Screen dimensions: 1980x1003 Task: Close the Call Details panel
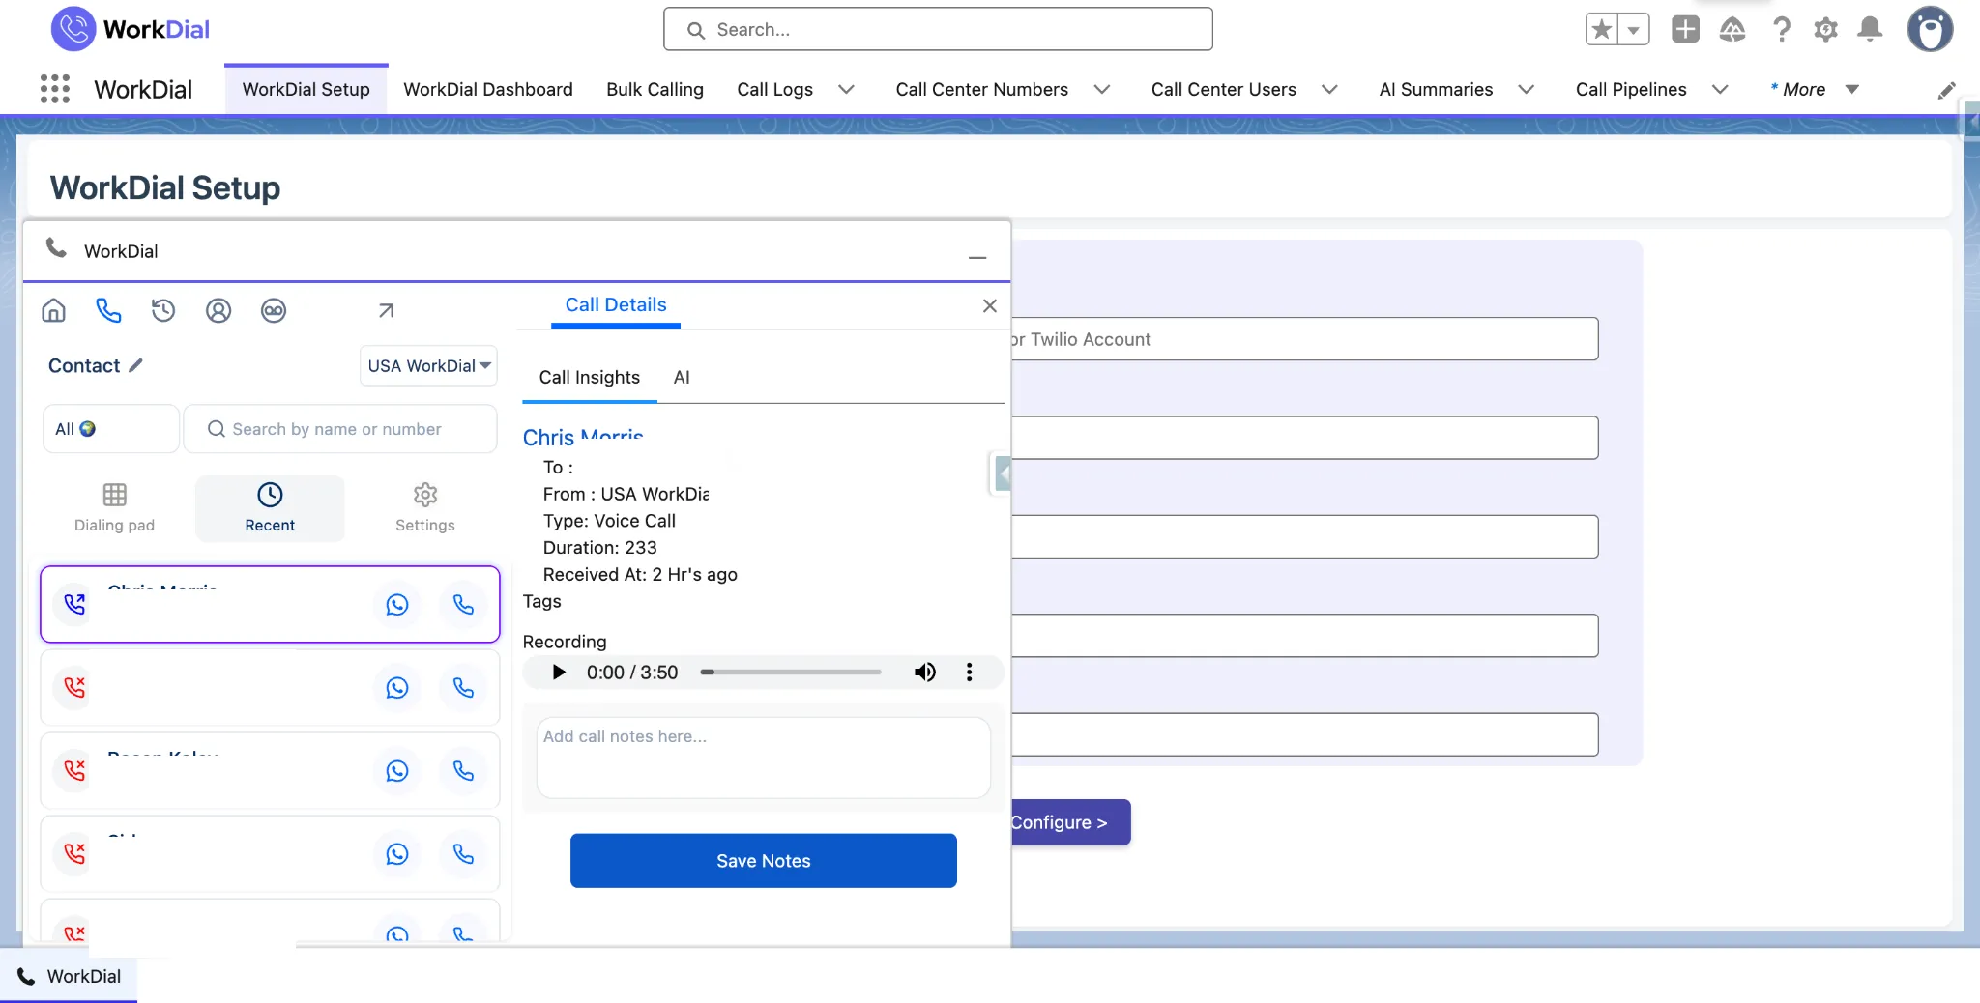(989, 306)
